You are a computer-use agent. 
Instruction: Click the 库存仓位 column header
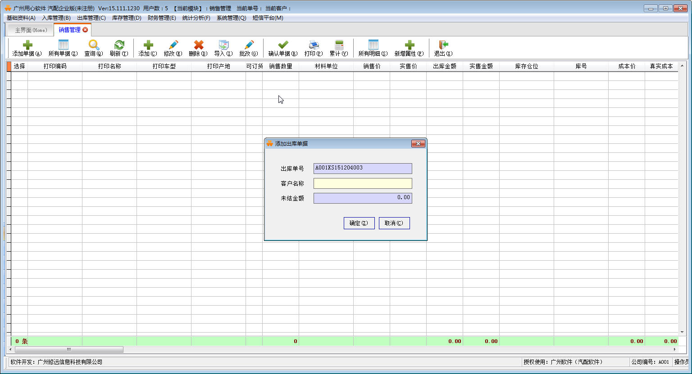point(527,66)
